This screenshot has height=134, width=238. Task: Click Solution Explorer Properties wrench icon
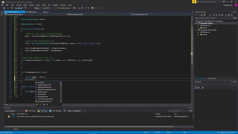[229, 15]
